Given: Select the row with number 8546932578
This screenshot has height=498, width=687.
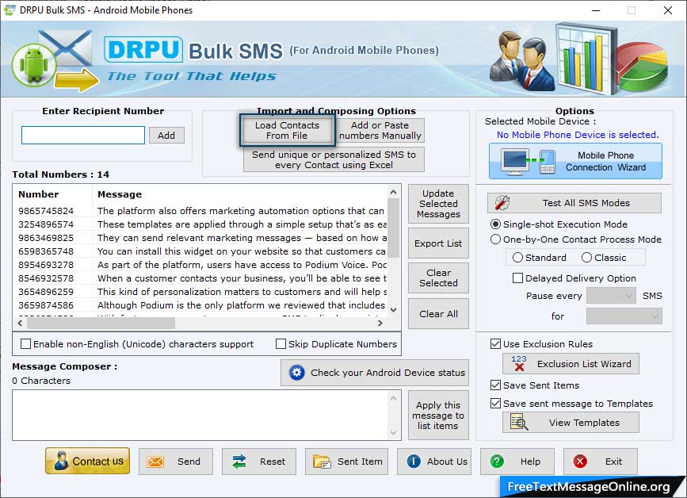Looking at the screenshot, I should [201, 278].
